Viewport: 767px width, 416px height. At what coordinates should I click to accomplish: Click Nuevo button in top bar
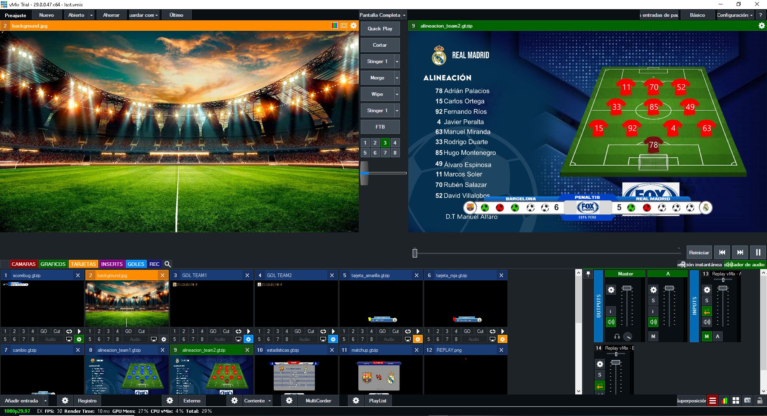(x=46, y=15)
